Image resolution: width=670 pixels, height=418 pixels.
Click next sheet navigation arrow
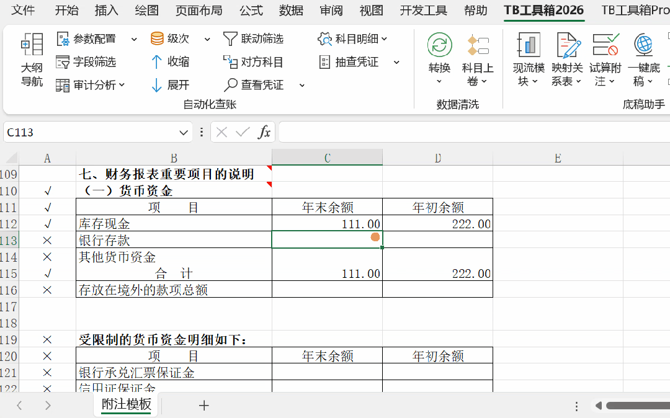(48, 405)
